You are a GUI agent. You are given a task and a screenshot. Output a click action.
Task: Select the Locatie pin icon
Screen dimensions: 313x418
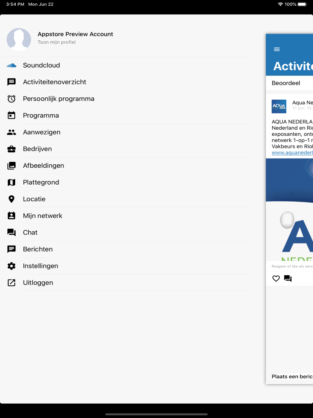pyautogui.click(x=12, y=199)
